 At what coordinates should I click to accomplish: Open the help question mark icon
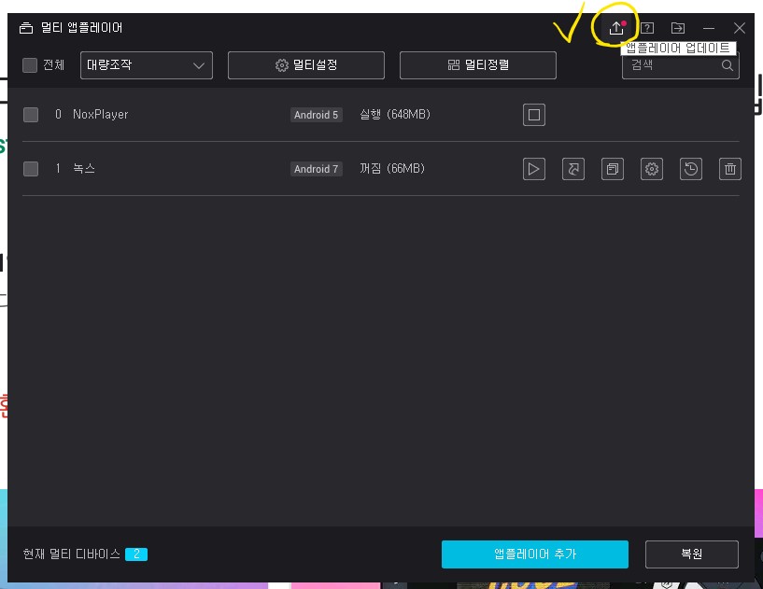[646, 28]
